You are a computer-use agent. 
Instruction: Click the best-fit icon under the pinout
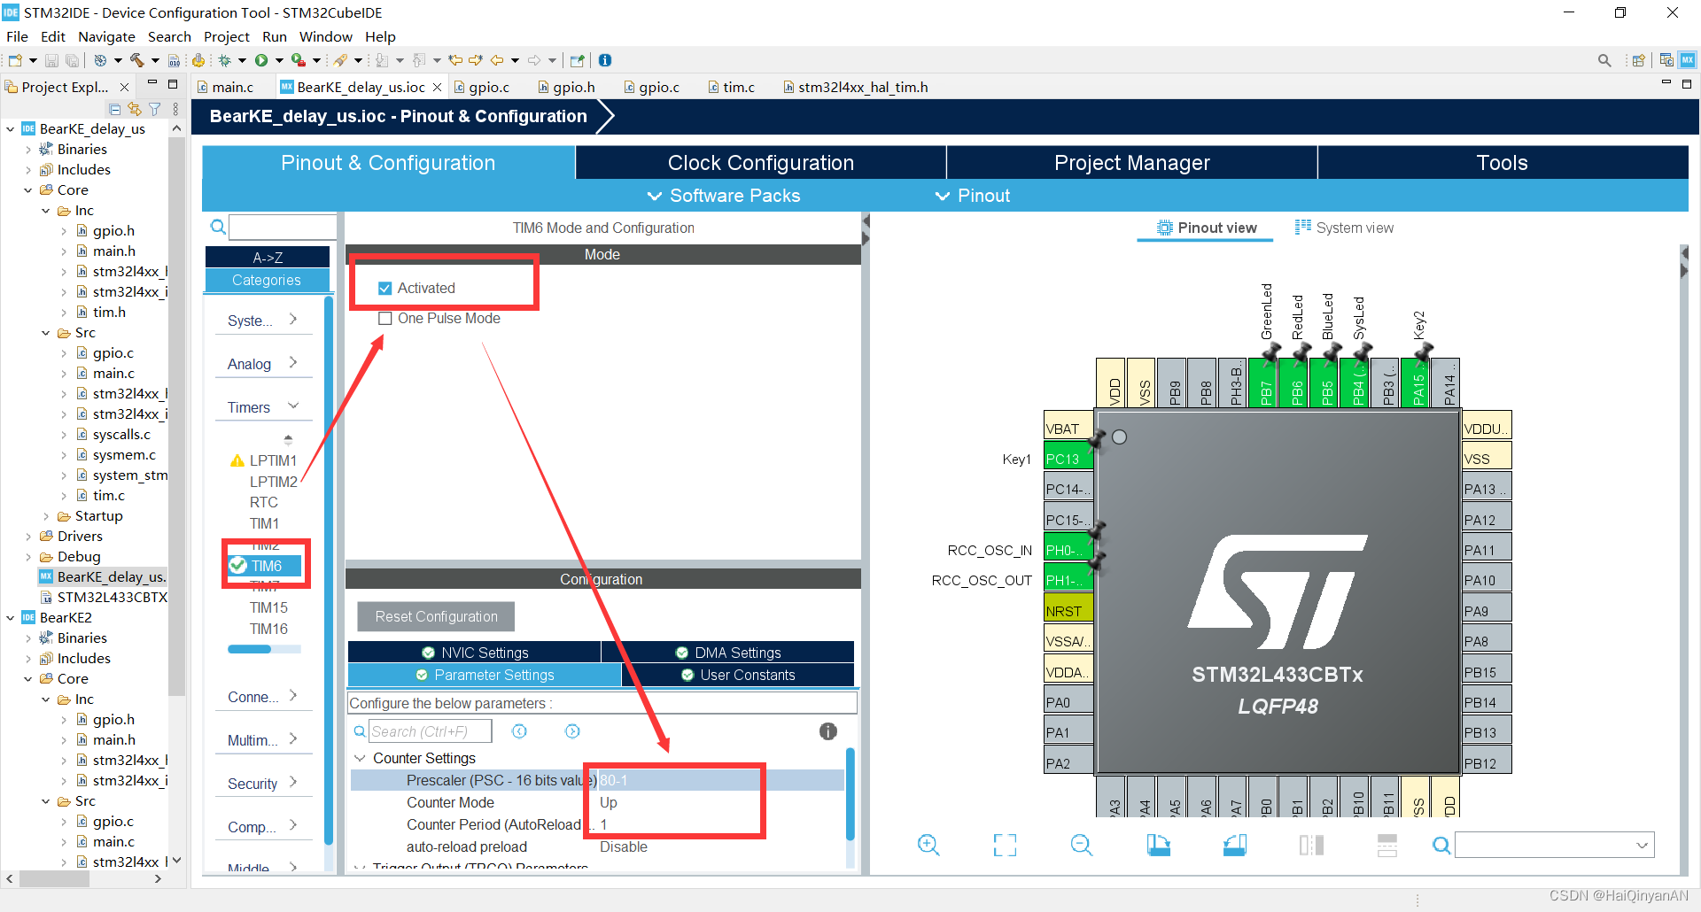pos(1005,846)
